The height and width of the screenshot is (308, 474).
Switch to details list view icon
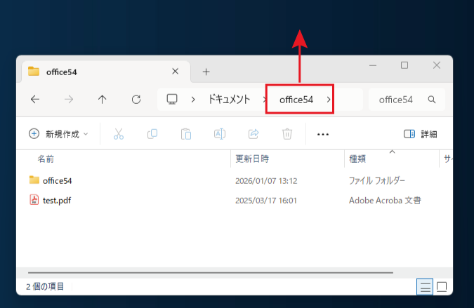pyautogui.click(x=425, y=287)
